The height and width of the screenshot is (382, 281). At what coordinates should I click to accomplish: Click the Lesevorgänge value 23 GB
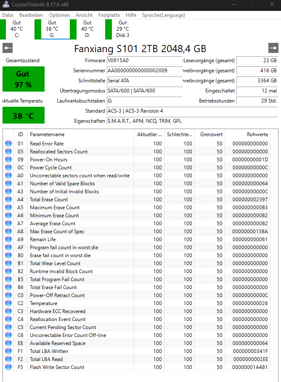click(257, 61)
